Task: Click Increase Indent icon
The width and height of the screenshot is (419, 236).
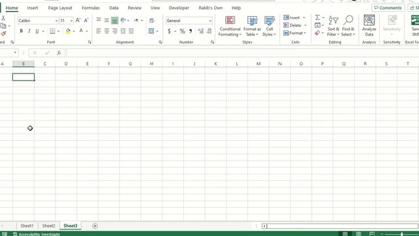Action: 131,31
